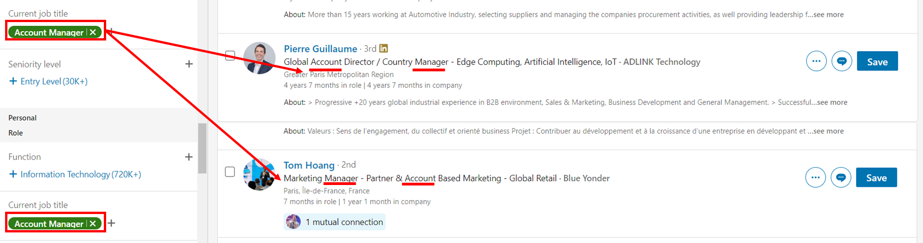Save Tom Hoang as a lead

[876, 178]
